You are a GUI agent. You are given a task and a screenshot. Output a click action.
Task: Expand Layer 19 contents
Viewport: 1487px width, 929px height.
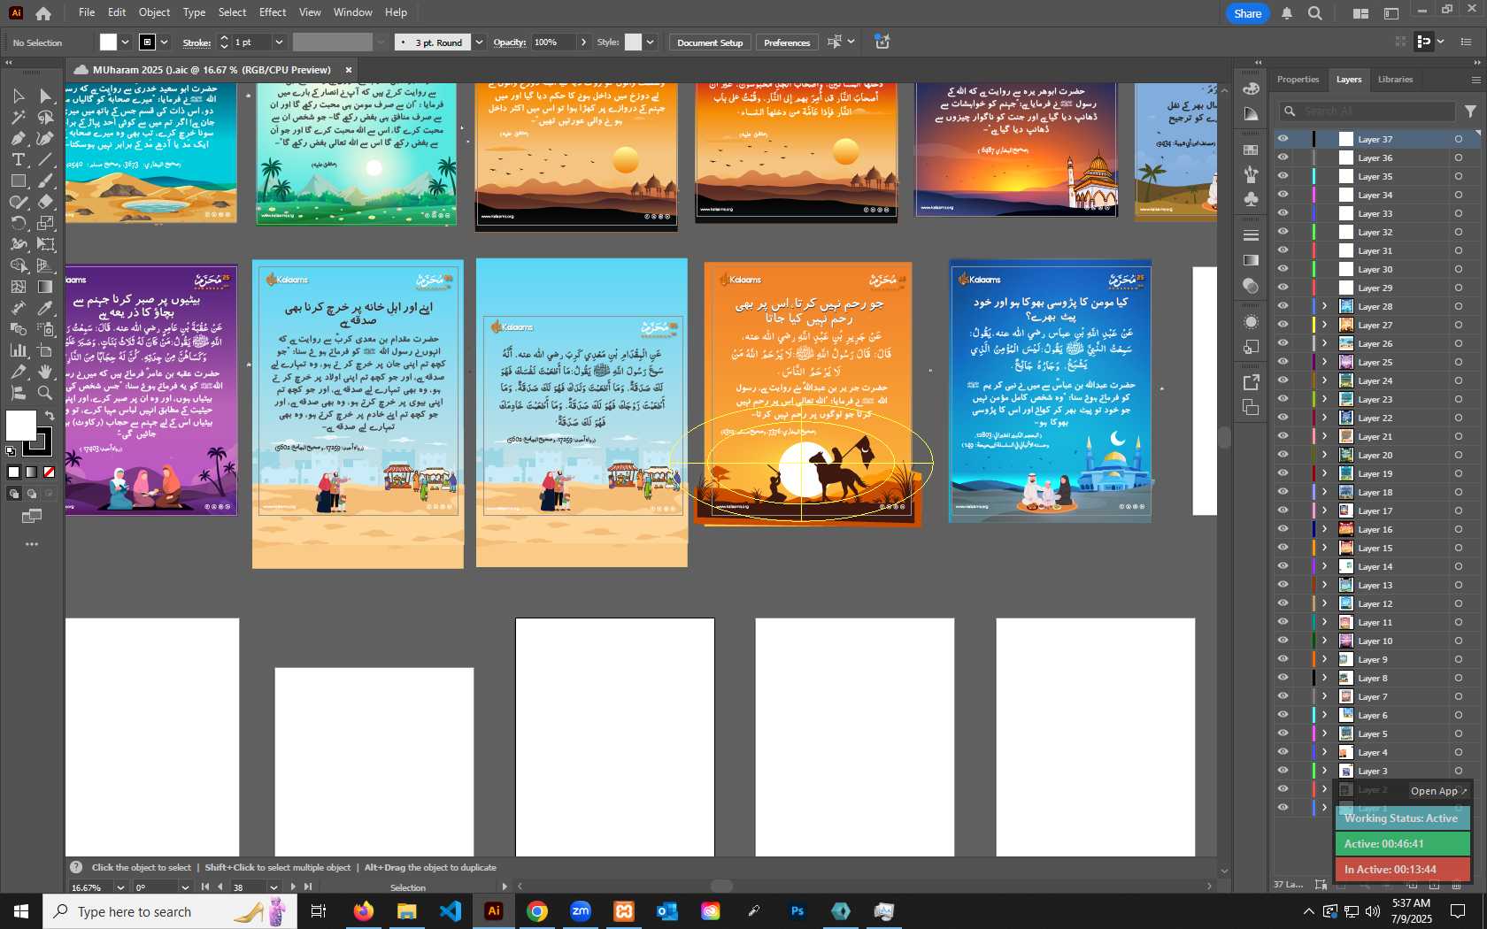1325,473
